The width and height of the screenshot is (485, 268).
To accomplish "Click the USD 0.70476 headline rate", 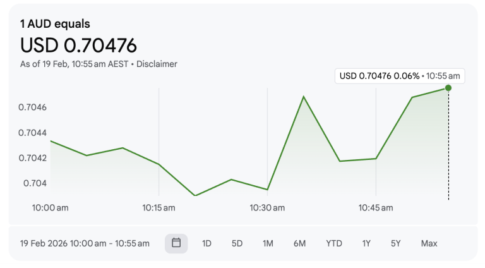I will tap(78, 46).
